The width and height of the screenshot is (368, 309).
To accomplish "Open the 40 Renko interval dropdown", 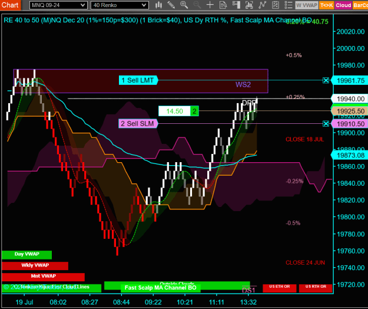I will click(120, 5).
